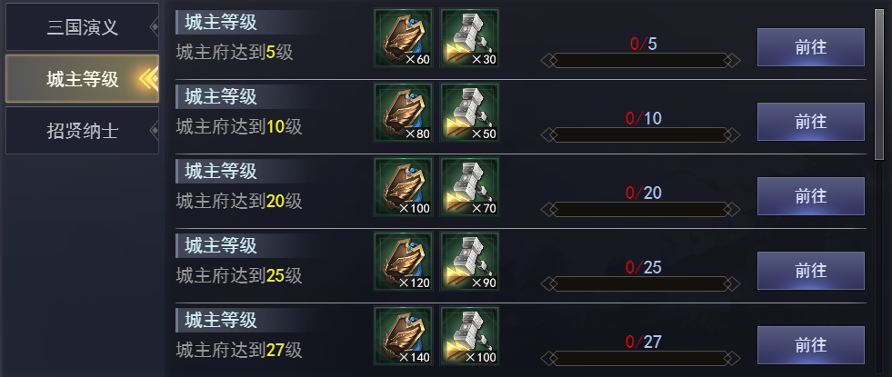Inspect the hammer reward icon showing ×90
This screenshot has height=377, width=892.
(x=469, y=261)
